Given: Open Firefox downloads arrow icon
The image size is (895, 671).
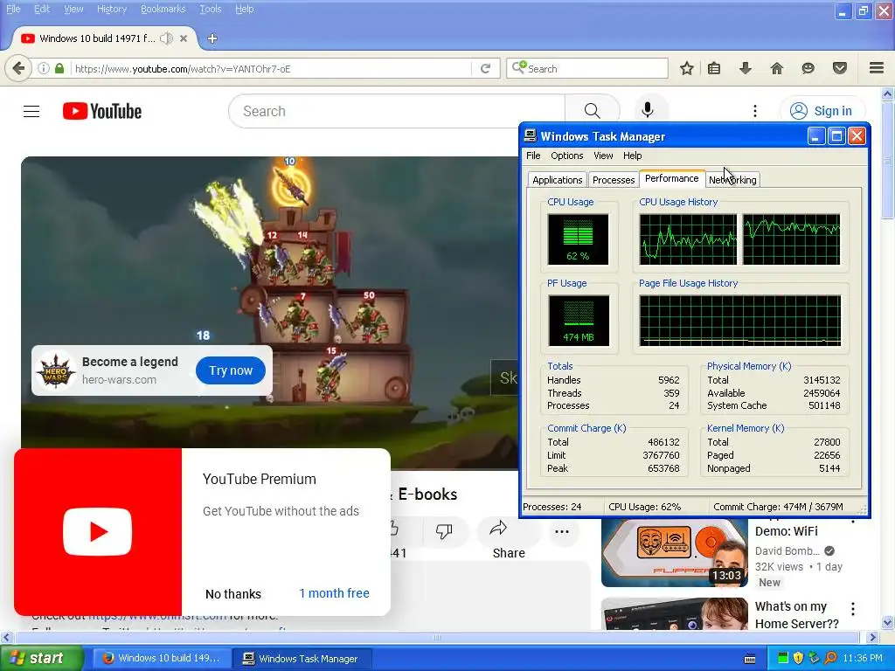Looking at the screenshot, I should [x=746, y=68].
